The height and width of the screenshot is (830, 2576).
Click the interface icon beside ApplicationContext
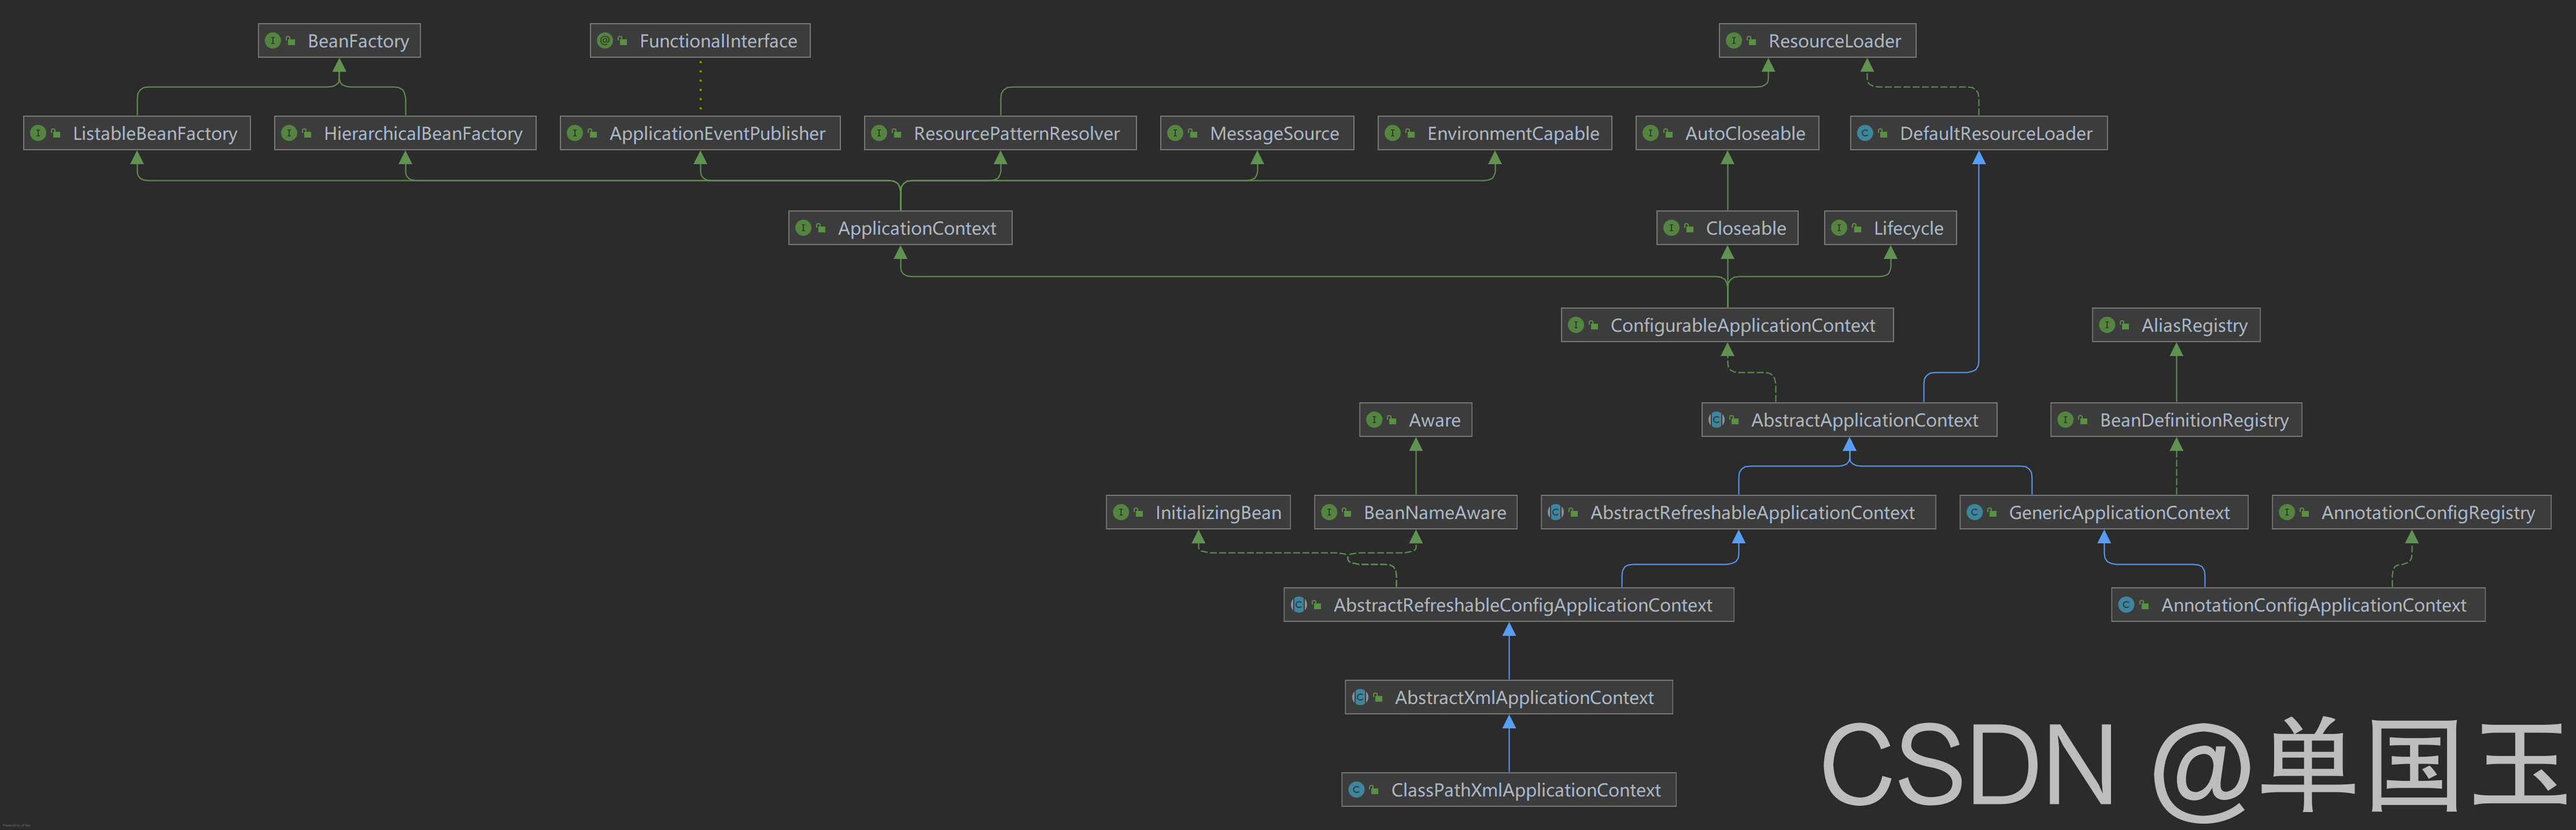[x=802, y=228]
